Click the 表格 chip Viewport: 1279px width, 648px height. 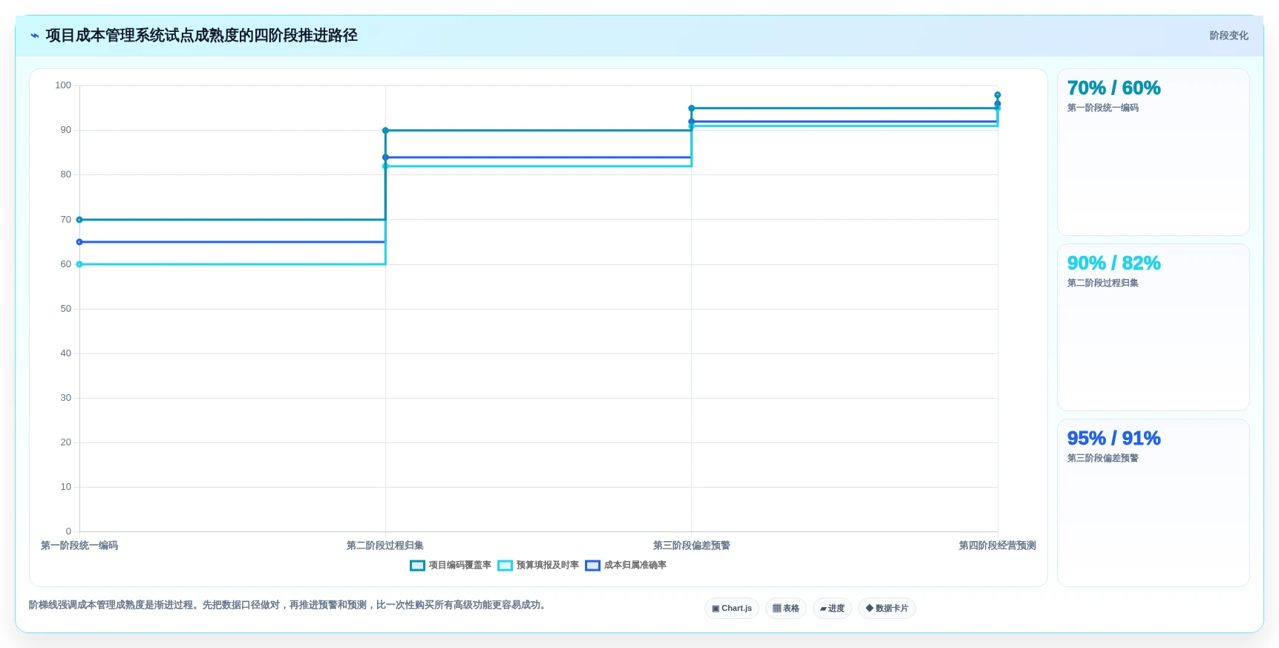click(x=786, y=609)
